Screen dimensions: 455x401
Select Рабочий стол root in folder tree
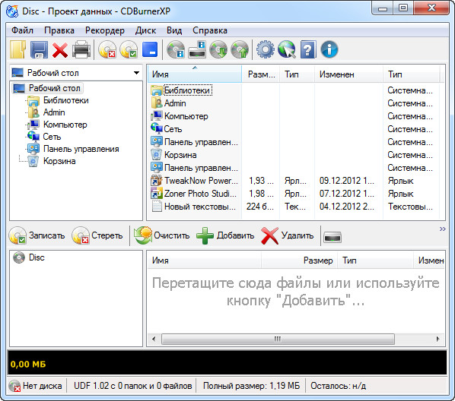[48, 88]
